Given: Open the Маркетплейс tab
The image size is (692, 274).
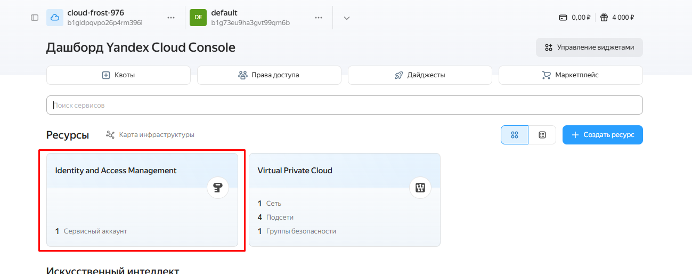Looking at the screenshot, I should 571,75.
